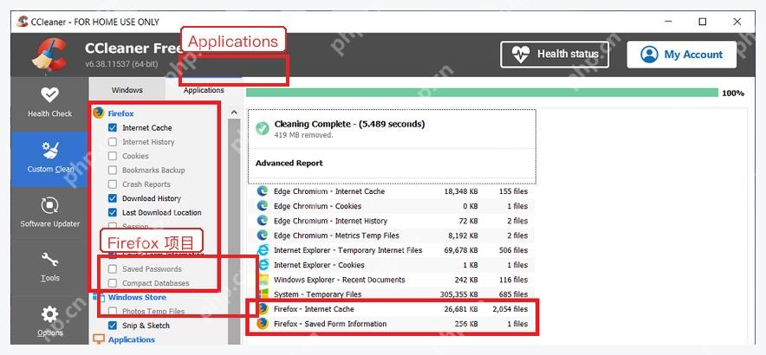Select System - Temporary Files text
This screenshot has height=355, width=766.
(317, 294)
